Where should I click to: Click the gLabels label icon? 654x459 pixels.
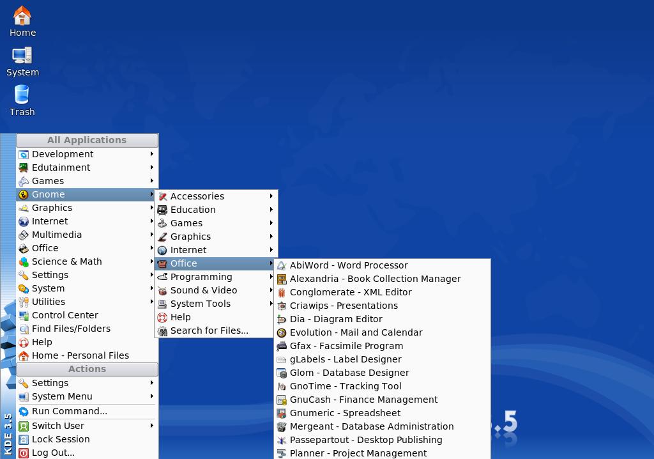point(282,360)
